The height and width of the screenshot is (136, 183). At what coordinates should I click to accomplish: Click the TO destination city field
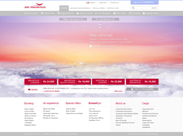point(106,19)
